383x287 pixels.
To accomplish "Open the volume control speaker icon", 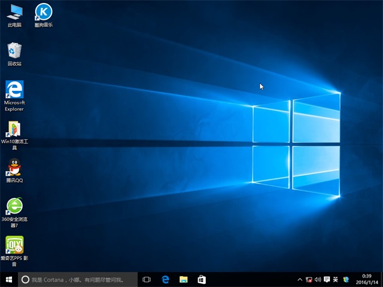I will click(318, 279).
